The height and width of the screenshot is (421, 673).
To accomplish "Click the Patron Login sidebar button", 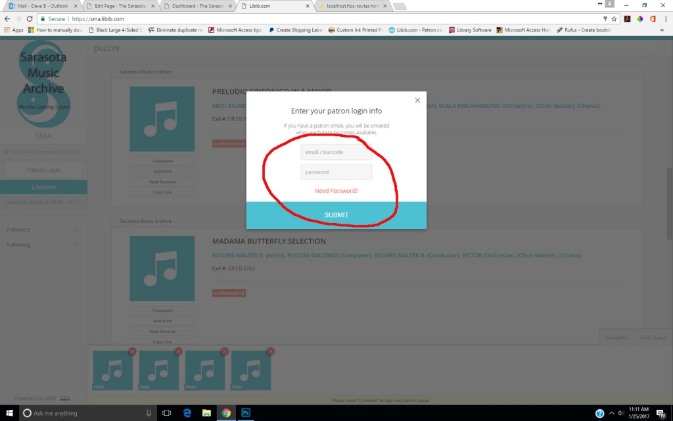I will coord(43,170).
